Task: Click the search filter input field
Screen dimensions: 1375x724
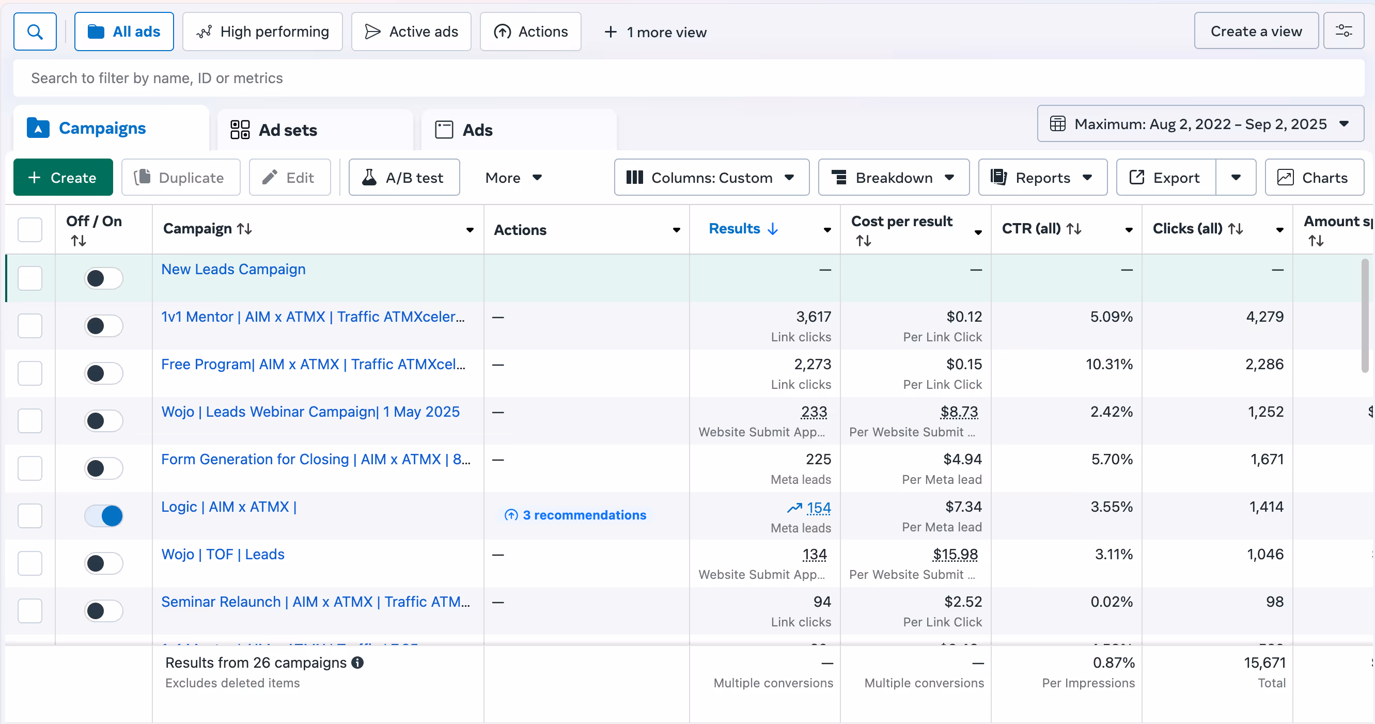Action: (x=687, y=78)
